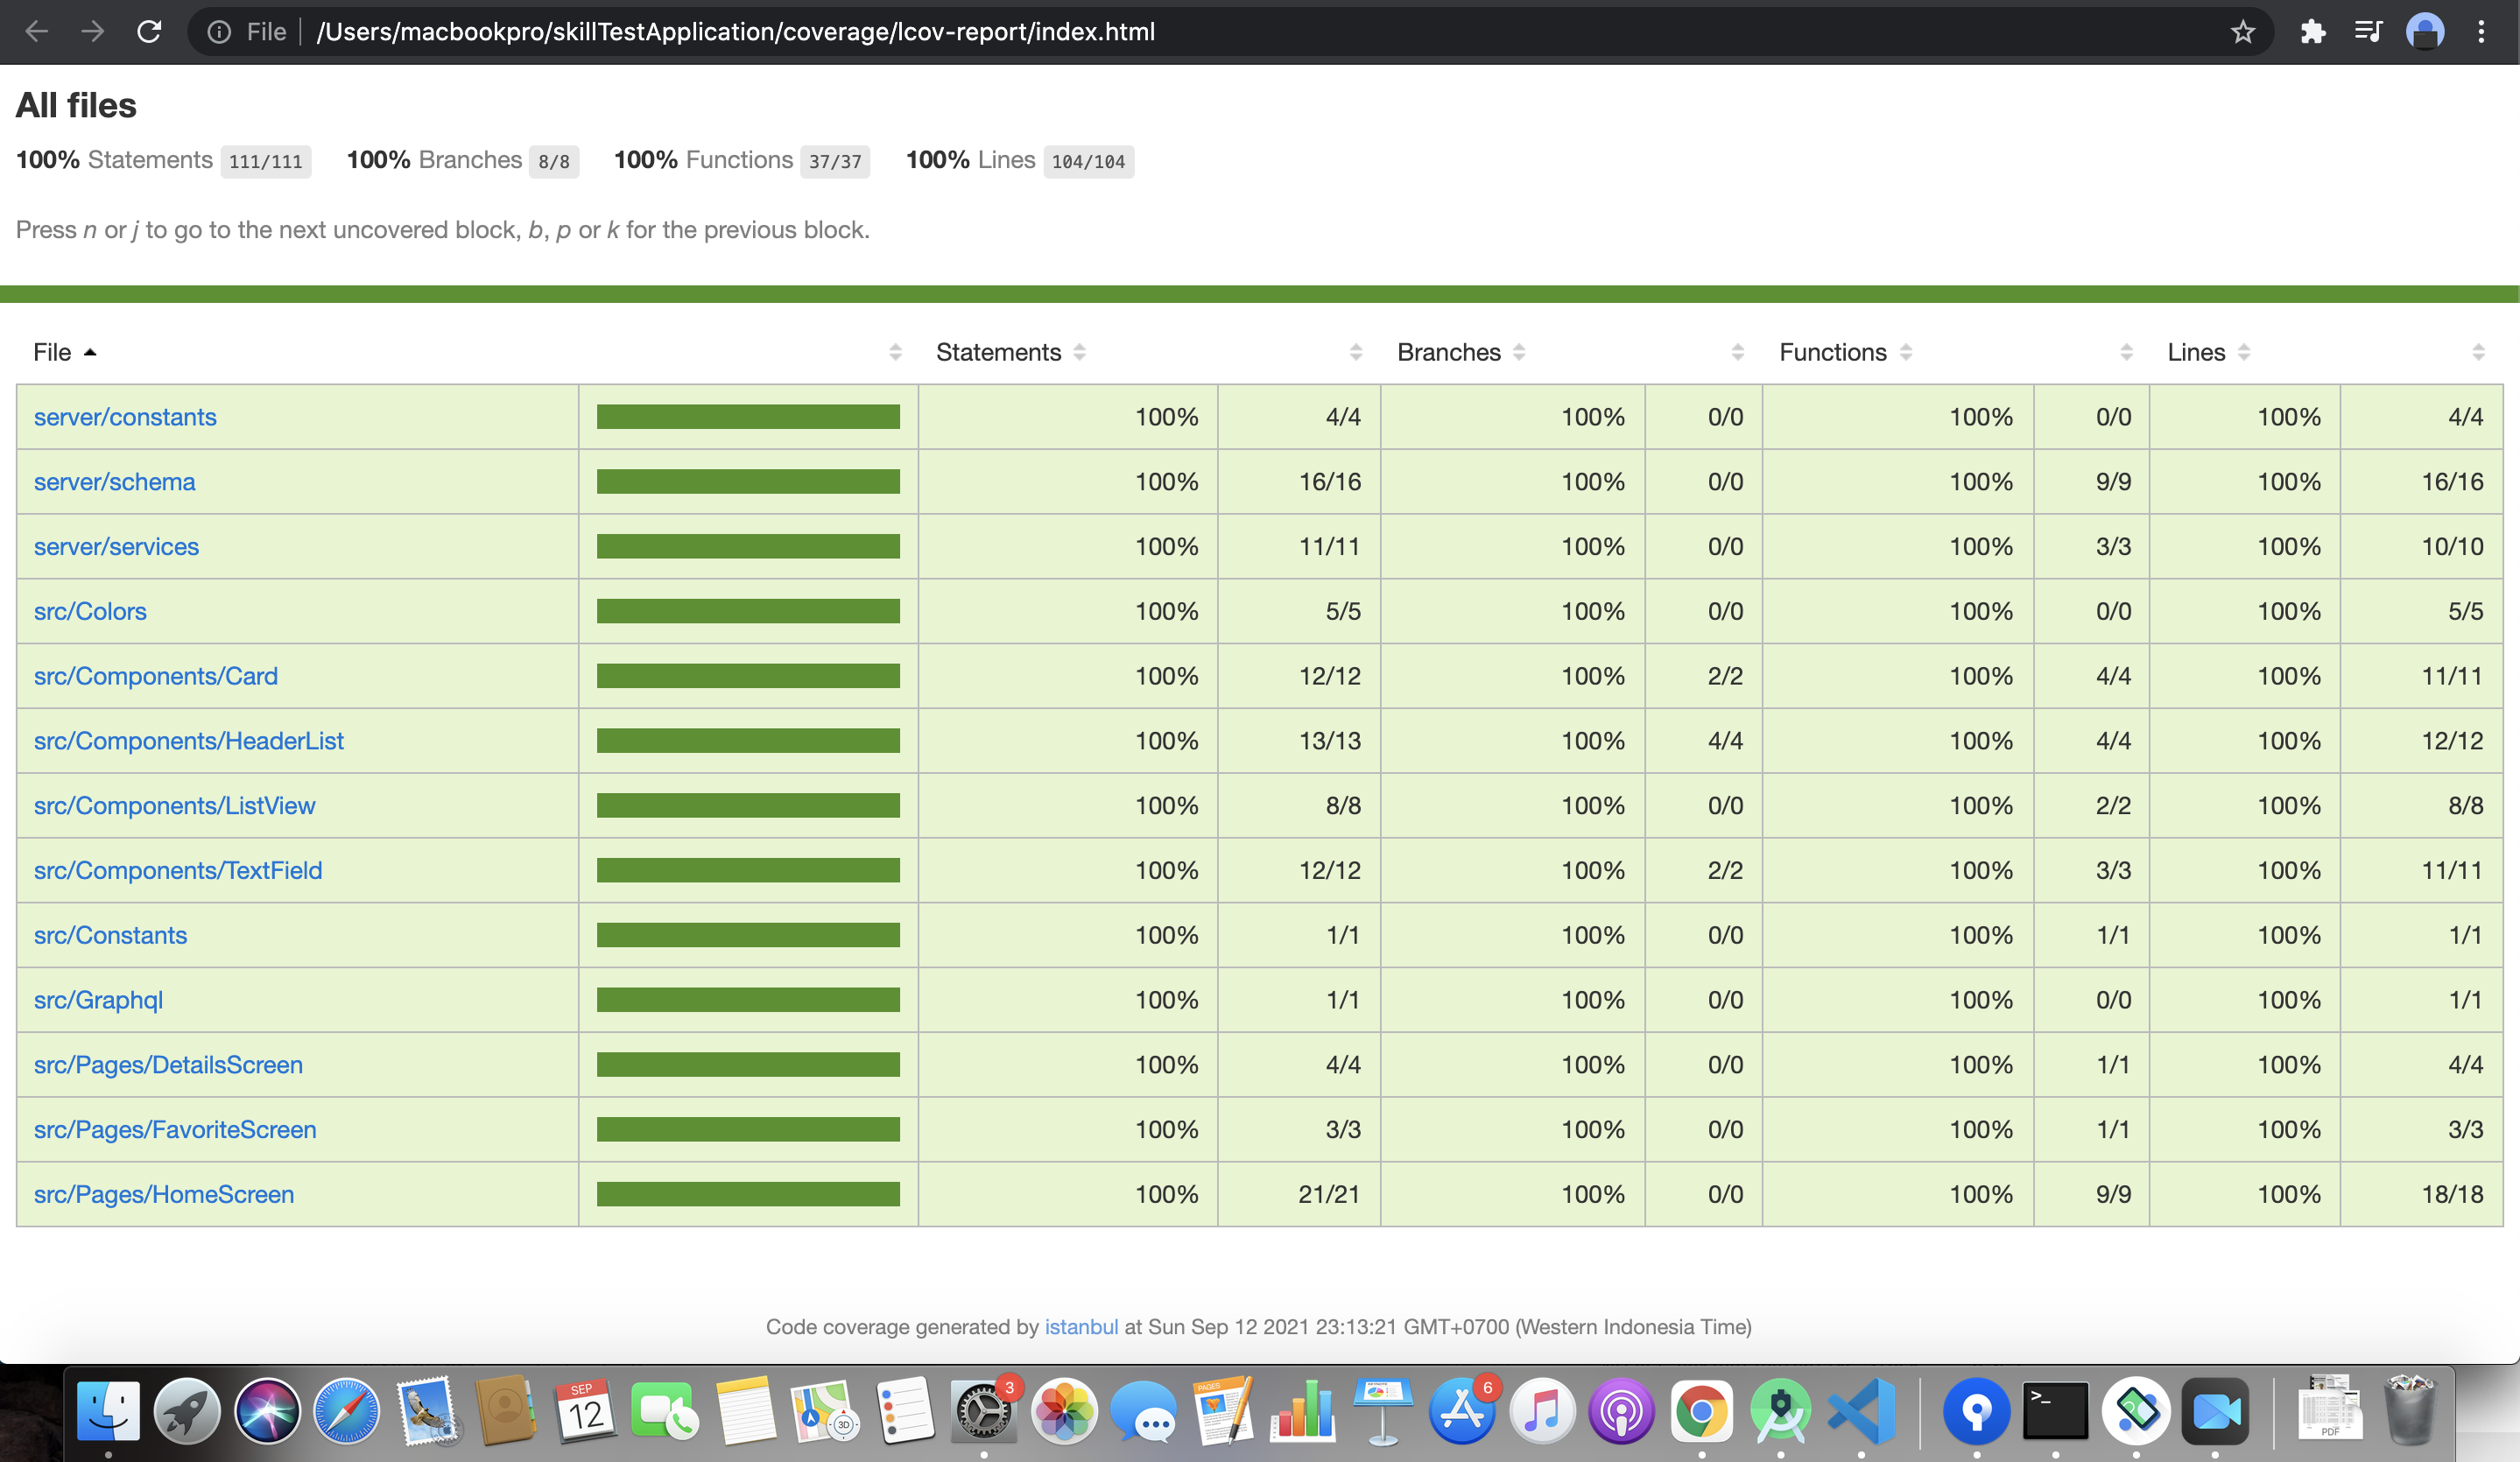The image size is (2520, 1462).
Task: Open the Chrome extensions puzzle icon
Action: coord(2312,32)
